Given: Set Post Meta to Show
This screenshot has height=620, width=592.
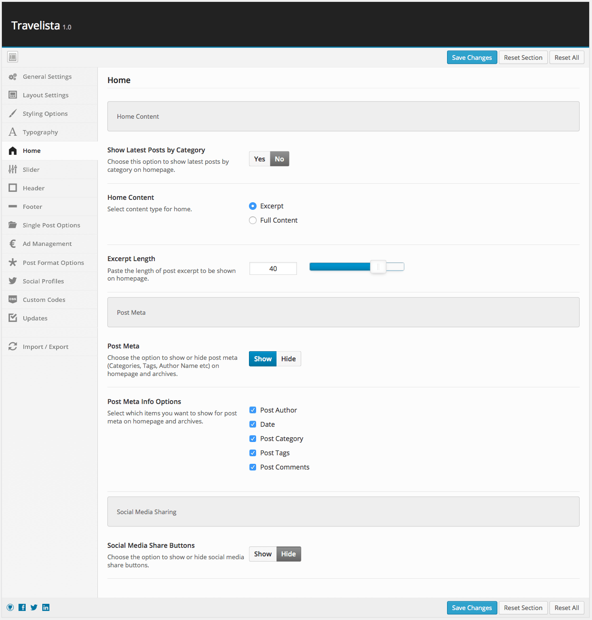Looking at the screenshot, I should tap(263, 359).
